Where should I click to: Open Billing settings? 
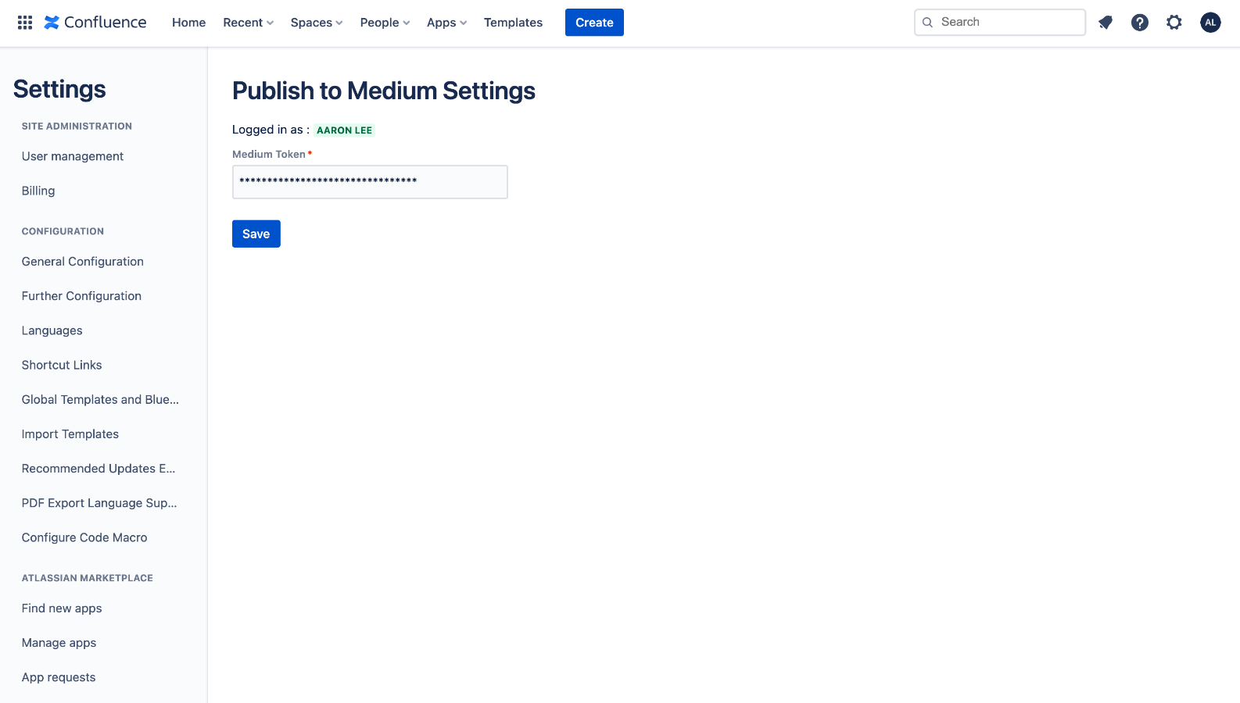[x=38, y=191]
